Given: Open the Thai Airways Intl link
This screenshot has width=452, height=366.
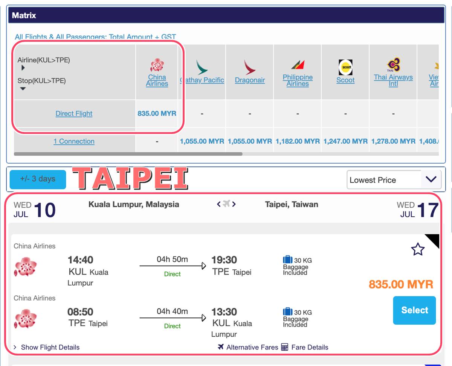Looking at the screenshot, I should pos(393,80).
